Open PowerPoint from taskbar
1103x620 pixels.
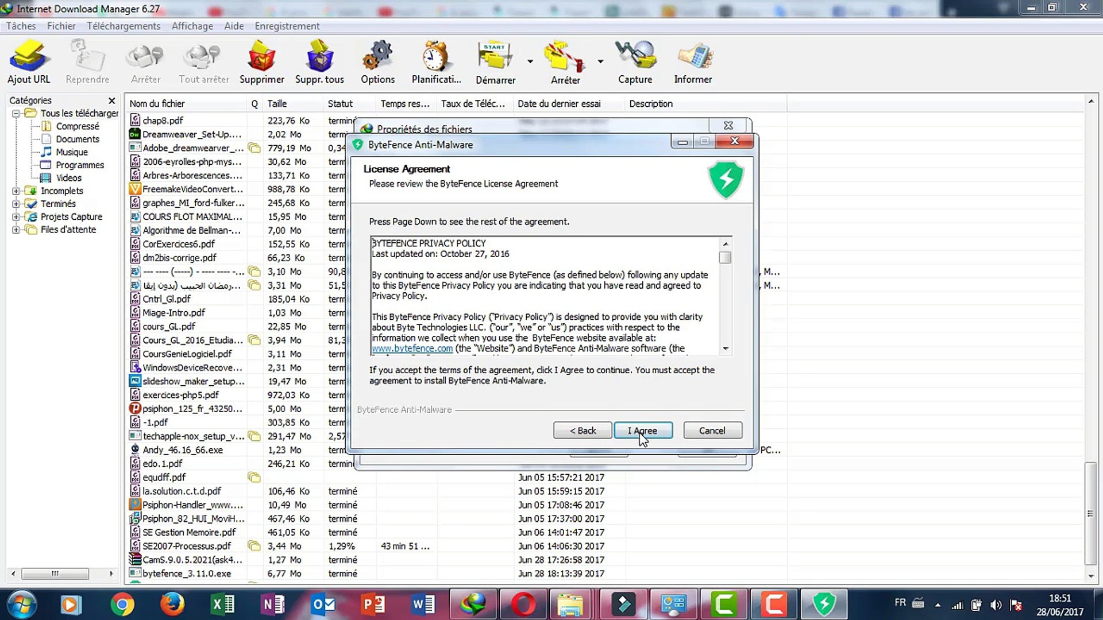point(373,604)
